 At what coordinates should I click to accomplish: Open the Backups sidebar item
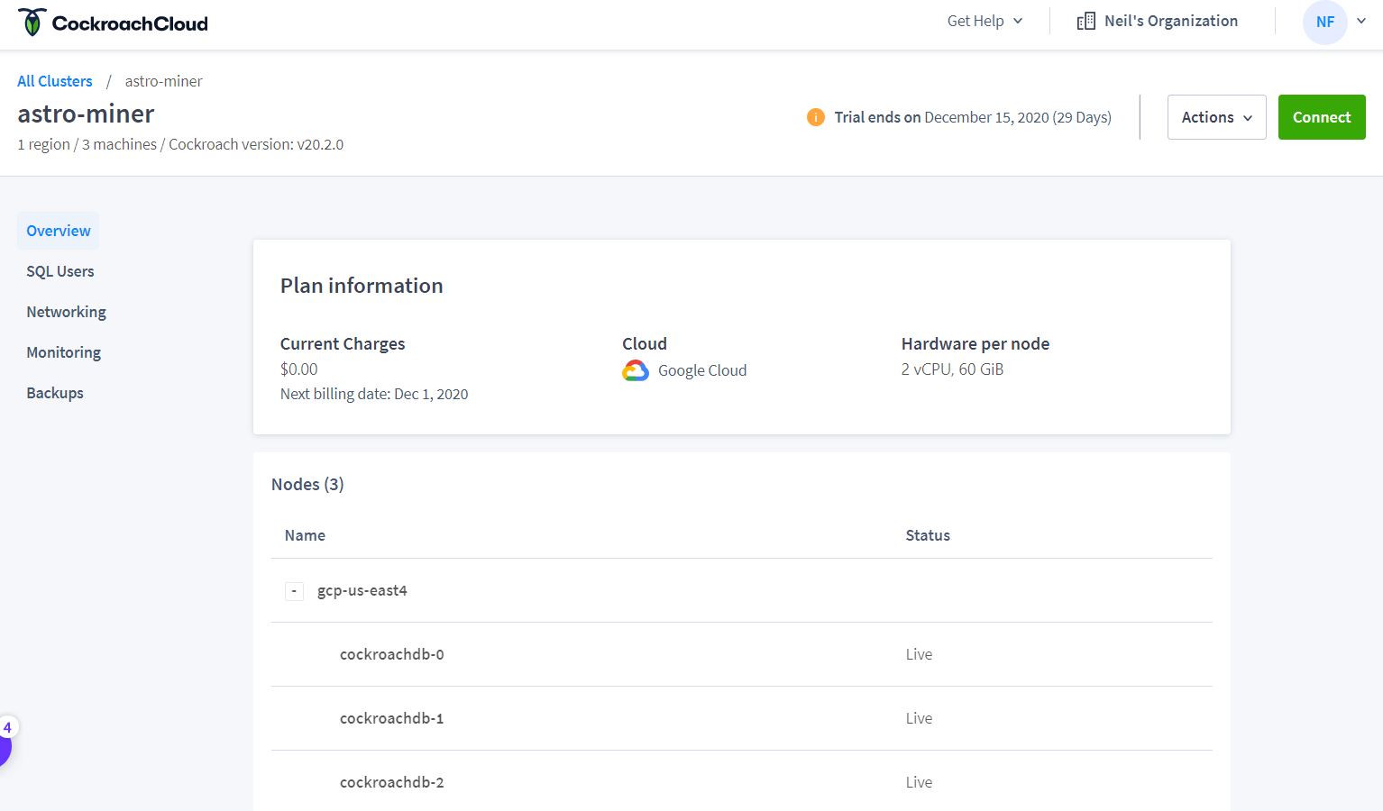(55, 393)
